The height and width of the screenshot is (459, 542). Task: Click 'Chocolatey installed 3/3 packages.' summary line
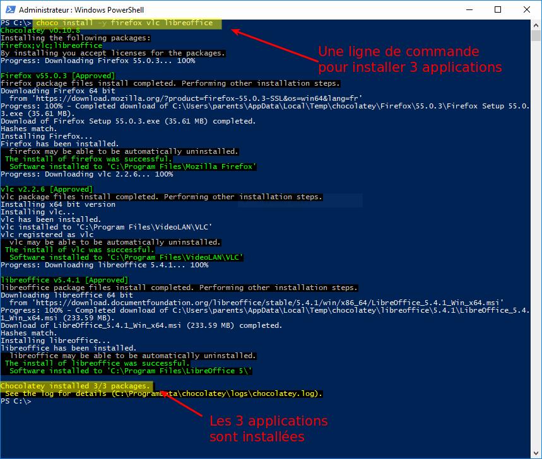75,386
